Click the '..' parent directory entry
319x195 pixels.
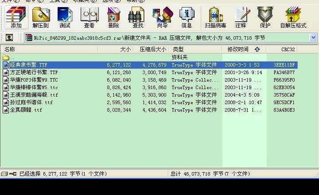pyautogui.click(x=12, y=58)
